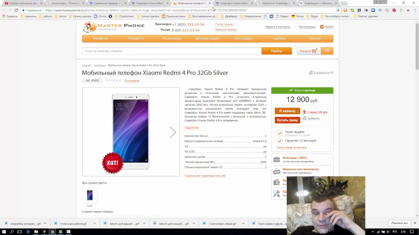
Task: Click the shopping cart icon
Action: point(315,51)
